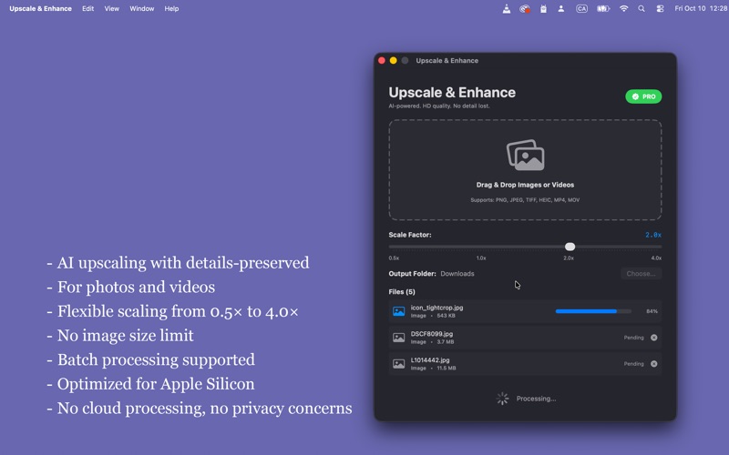Open Spotlight search icon
729x455 pixels.
(642, 8)
